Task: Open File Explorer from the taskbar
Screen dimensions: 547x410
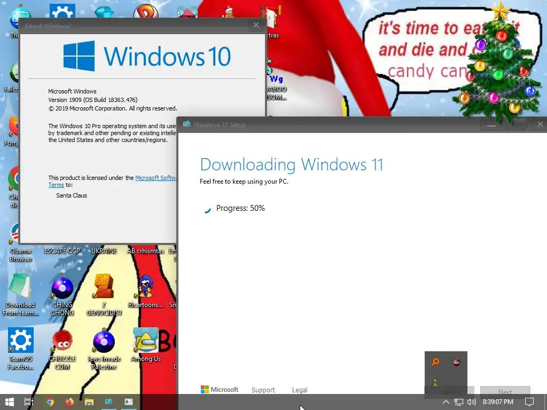Action: [89, 402]
